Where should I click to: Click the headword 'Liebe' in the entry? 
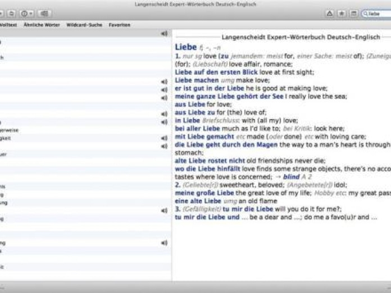[x=186, y=47]
